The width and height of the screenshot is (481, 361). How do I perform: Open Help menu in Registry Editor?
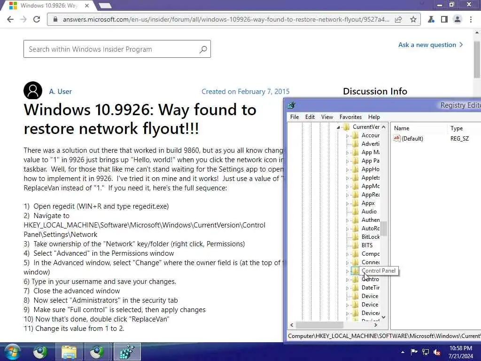click(x=374, y=117)
